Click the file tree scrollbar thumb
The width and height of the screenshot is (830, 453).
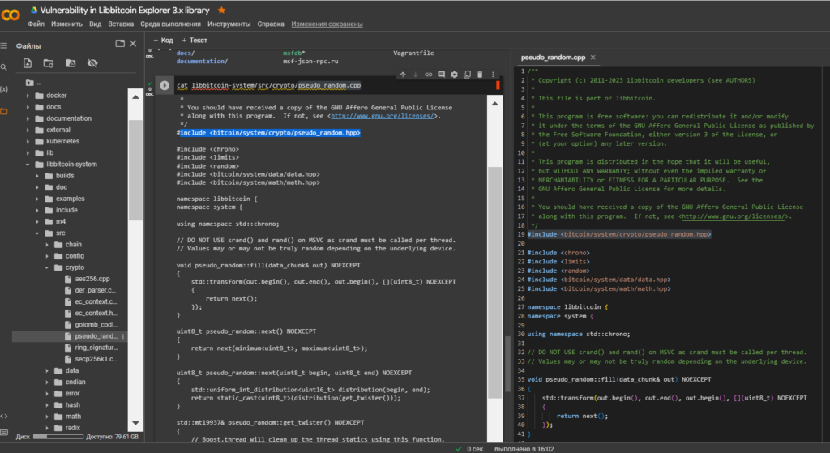pos(135,169)
